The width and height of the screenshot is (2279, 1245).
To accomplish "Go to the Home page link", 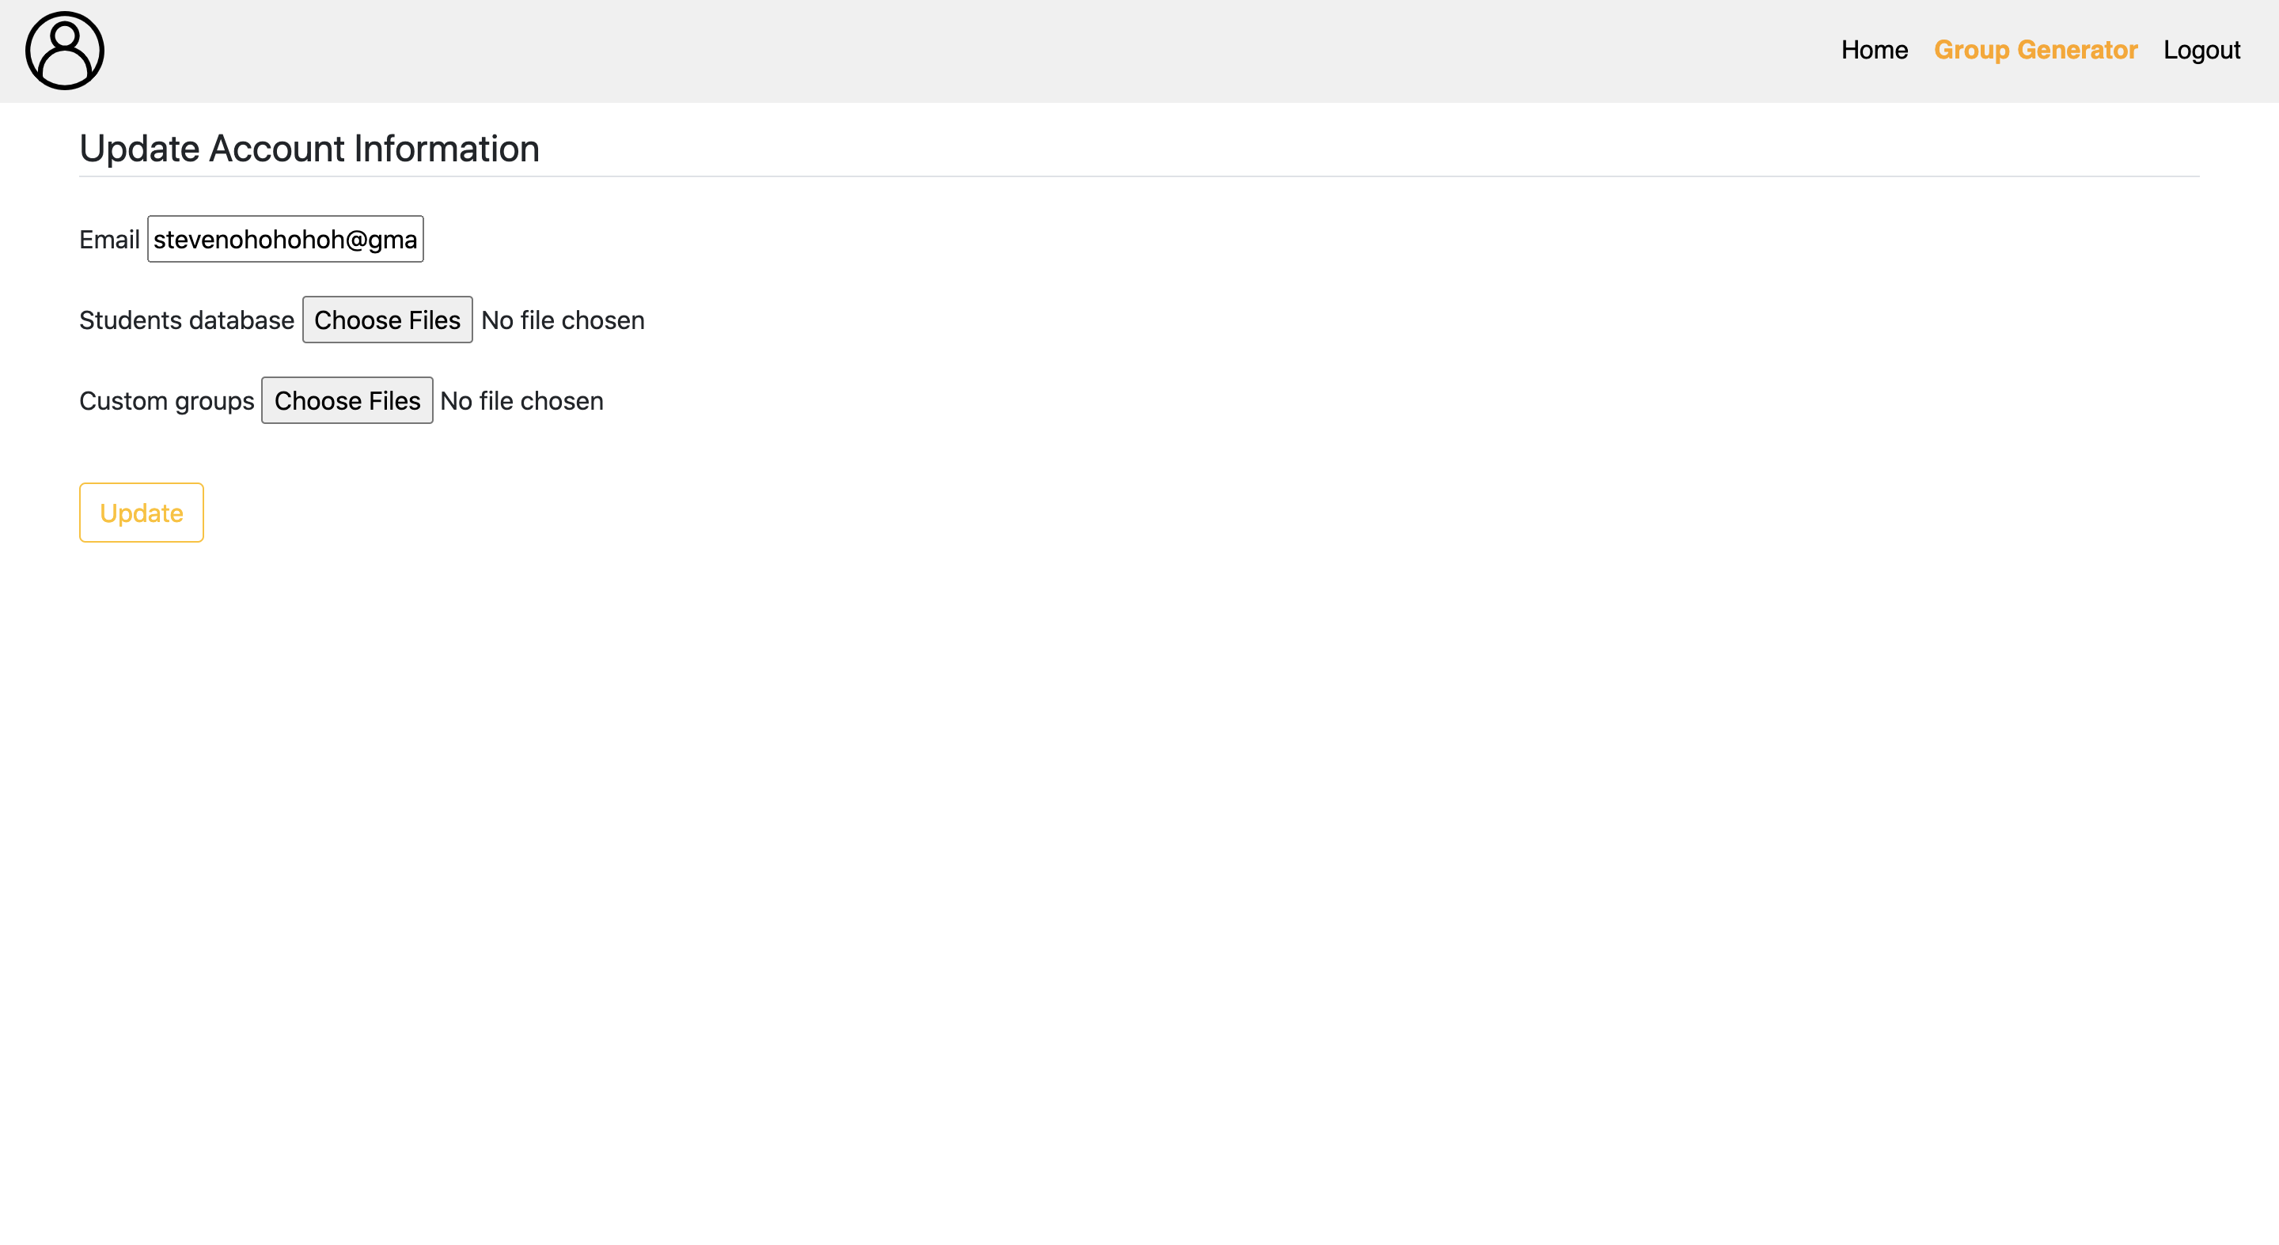I will pos(1874,51).
